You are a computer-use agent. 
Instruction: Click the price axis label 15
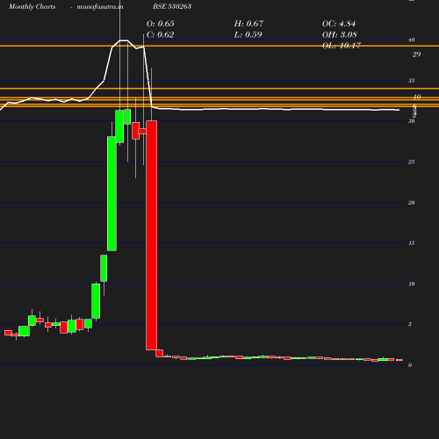click(x=412, y=243)
